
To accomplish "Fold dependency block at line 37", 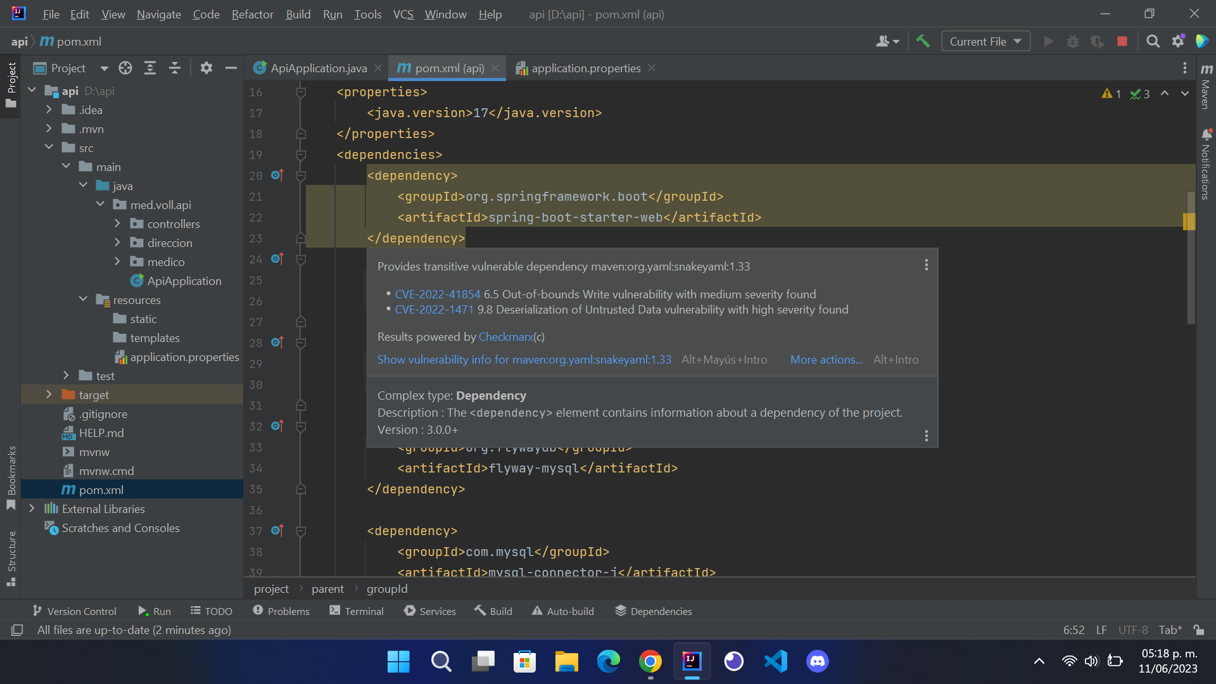I will click(x=301, y=531).
